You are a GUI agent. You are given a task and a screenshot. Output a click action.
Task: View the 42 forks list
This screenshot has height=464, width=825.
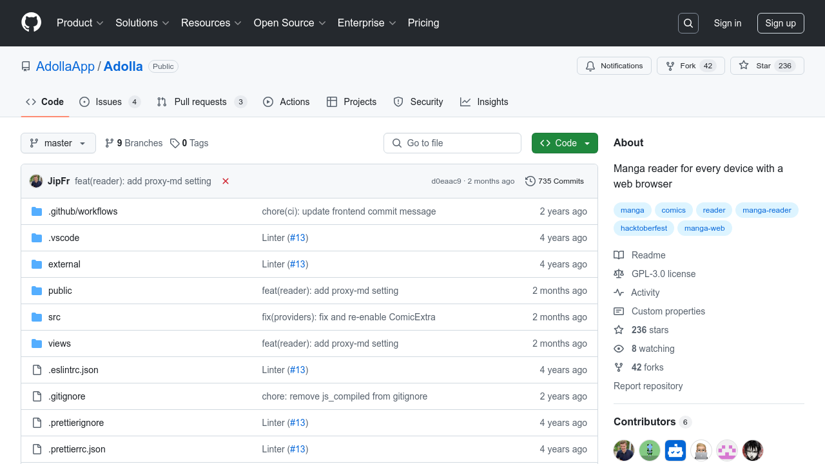(x=638, y=367)
